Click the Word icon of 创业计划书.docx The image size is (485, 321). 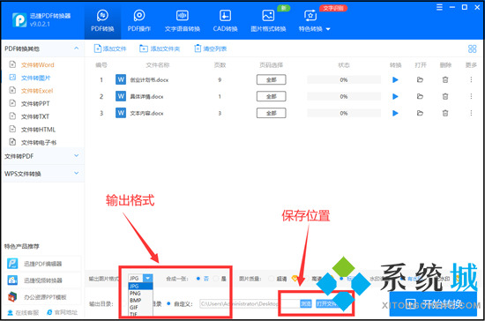tap(121, 79)
